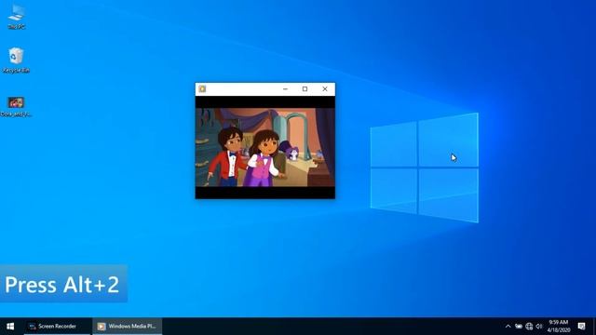The image size is (596, 335).
Task: Click the Windows Media Player title bar icon
Action: [x=202, y=89]
